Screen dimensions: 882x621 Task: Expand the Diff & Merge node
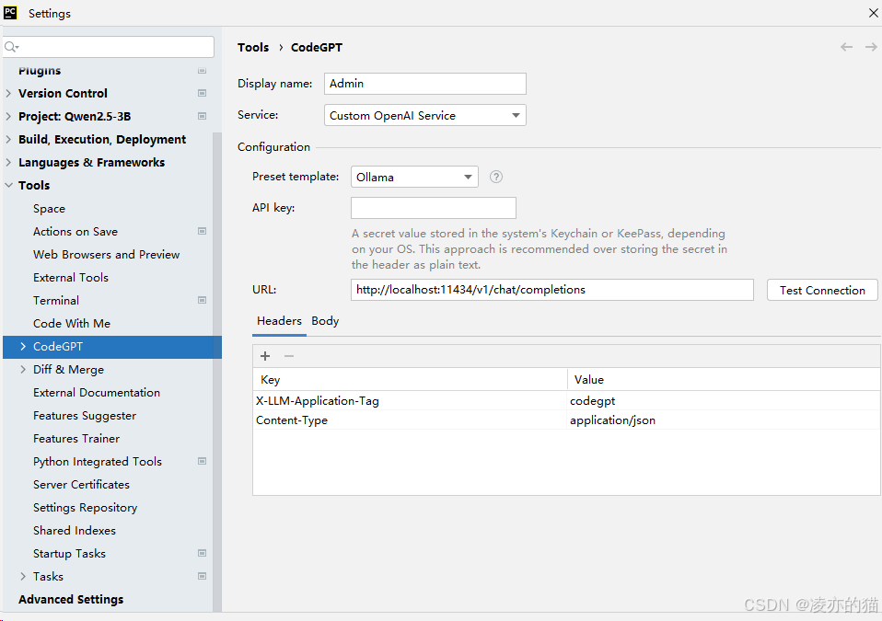23,370
